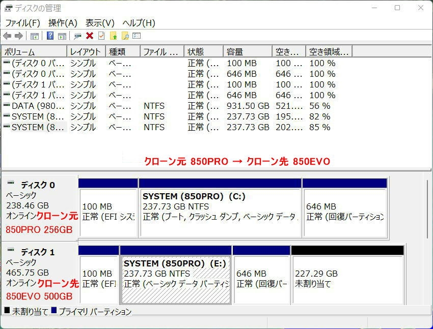
Task: Select the SYSTEM (850PRO) (E:) partition block
Action: point(176,275)
